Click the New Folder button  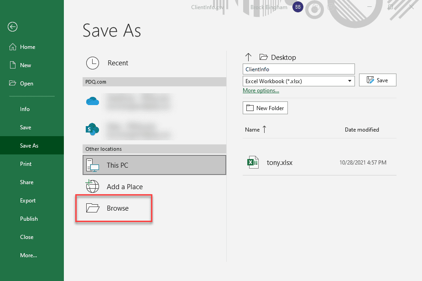coord(265,108)
